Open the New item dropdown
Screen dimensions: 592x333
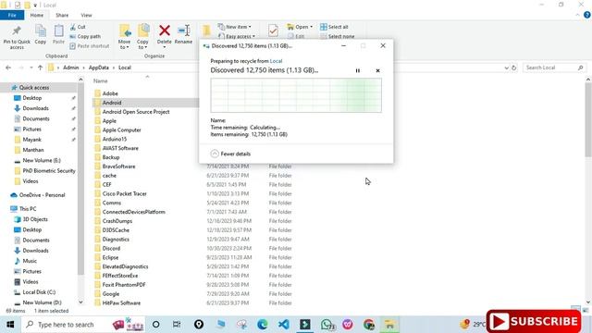pos(234,27)
